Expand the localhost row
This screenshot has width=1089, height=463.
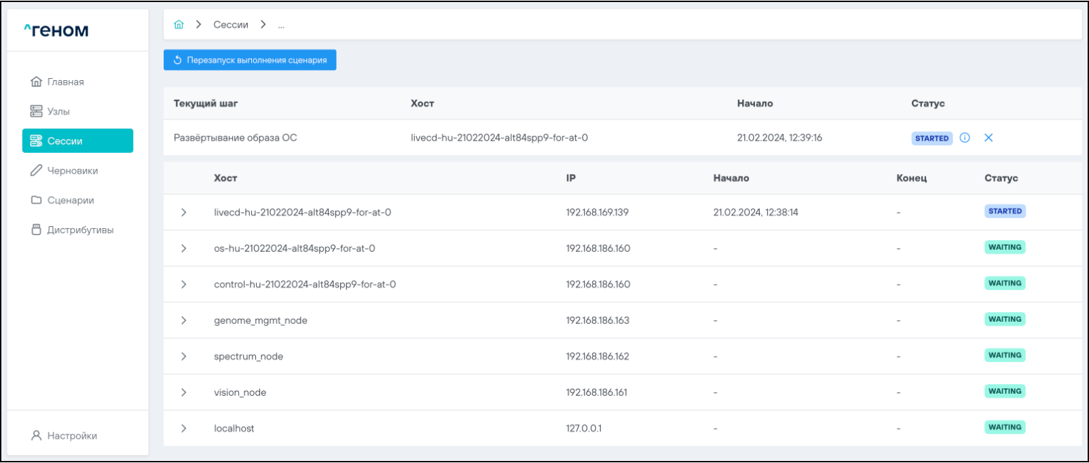184,428
